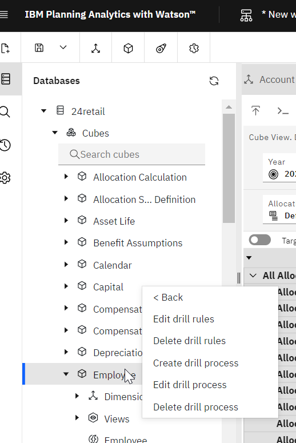The width and height of the screenshot is (296, 443).
Task: Select the Asset Life cube
Action: (x=114, y=221)
